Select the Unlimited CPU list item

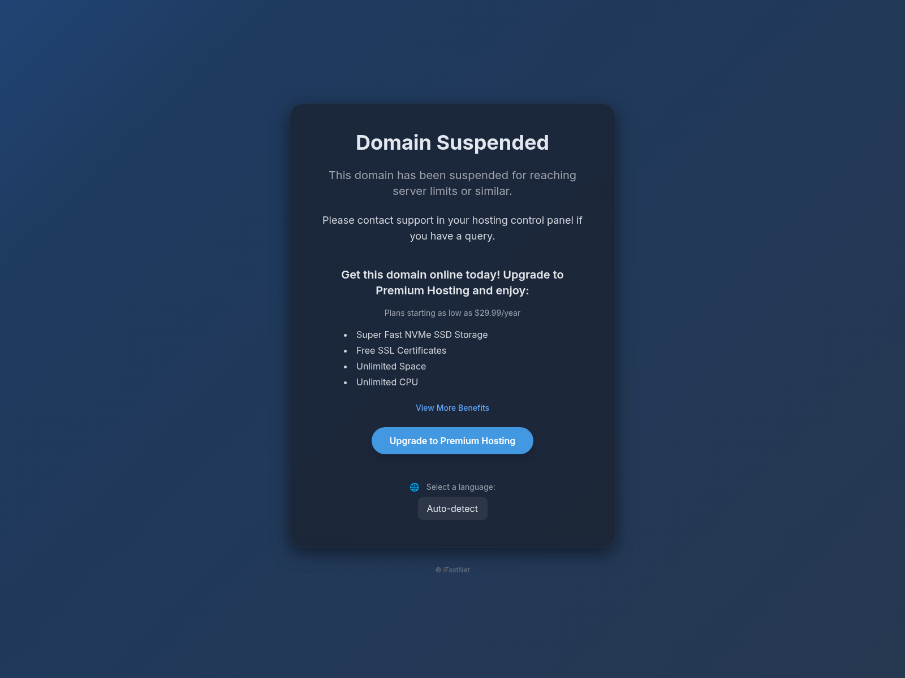pyautogui.click(x=387, y=382)
